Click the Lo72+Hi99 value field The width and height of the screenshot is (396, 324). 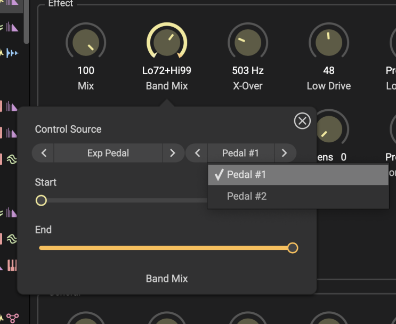pyautogui.click(x=167, y=70)
